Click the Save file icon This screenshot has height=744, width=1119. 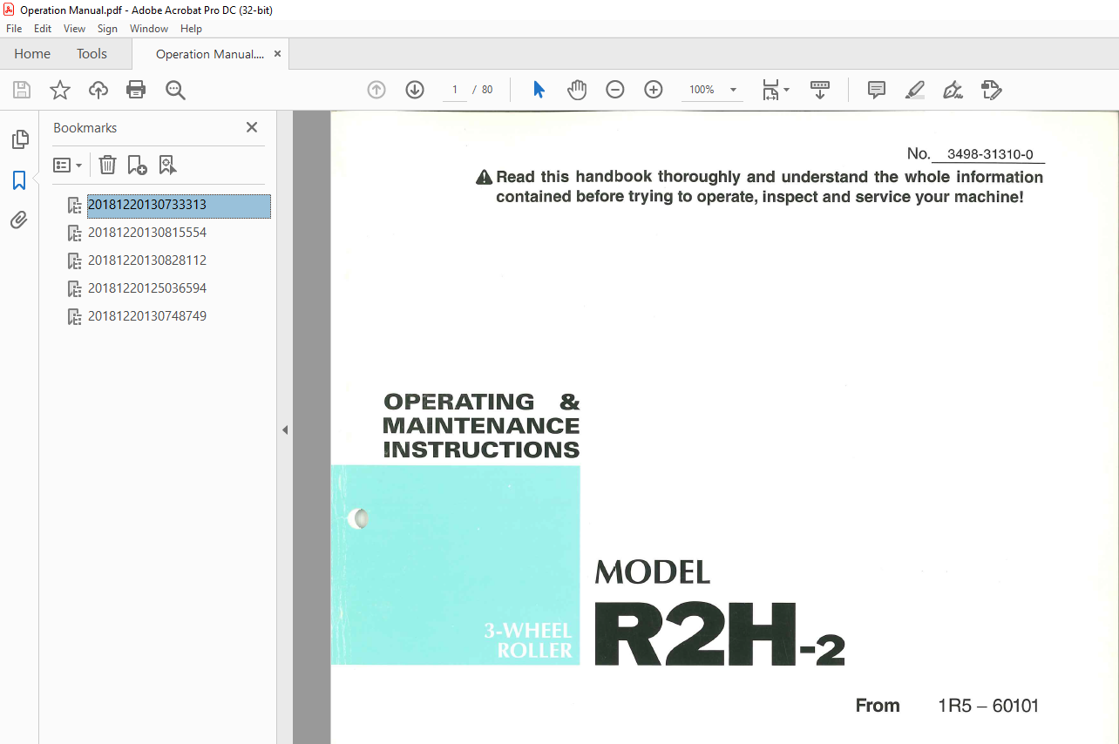[x=22, y=90]
